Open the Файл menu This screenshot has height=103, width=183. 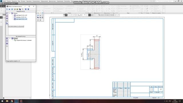pos(5,1)
